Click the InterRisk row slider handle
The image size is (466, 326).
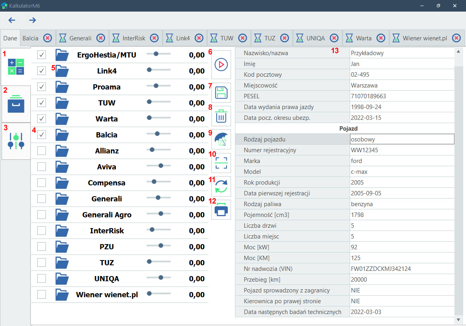152,229
